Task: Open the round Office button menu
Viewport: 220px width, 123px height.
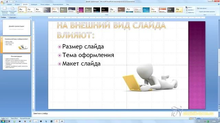Action: click(2, 2)
